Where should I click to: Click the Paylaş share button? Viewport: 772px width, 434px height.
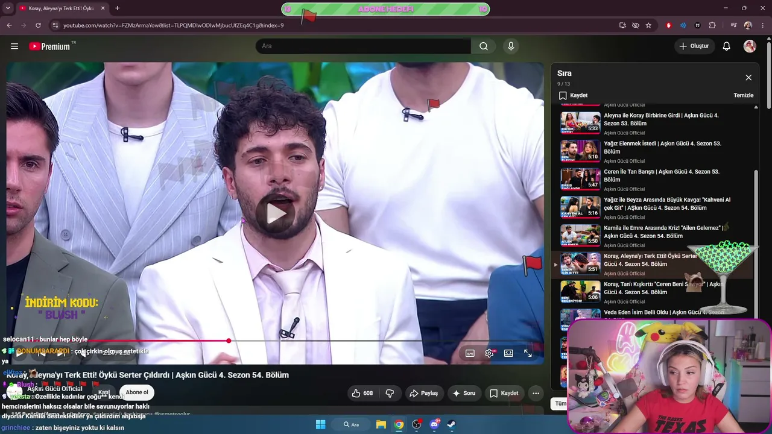click(x=423, y=393)
